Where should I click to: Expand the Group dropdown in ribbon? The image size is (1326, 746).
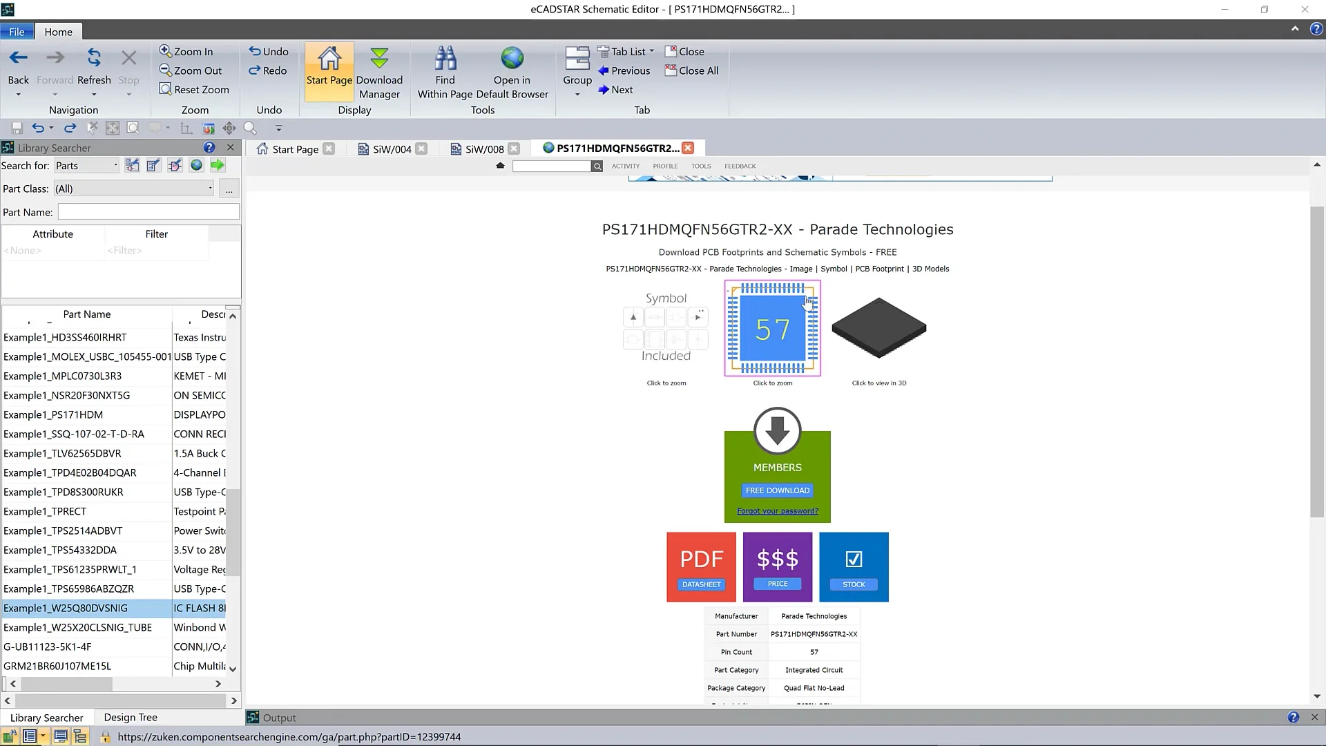[577, 94]
